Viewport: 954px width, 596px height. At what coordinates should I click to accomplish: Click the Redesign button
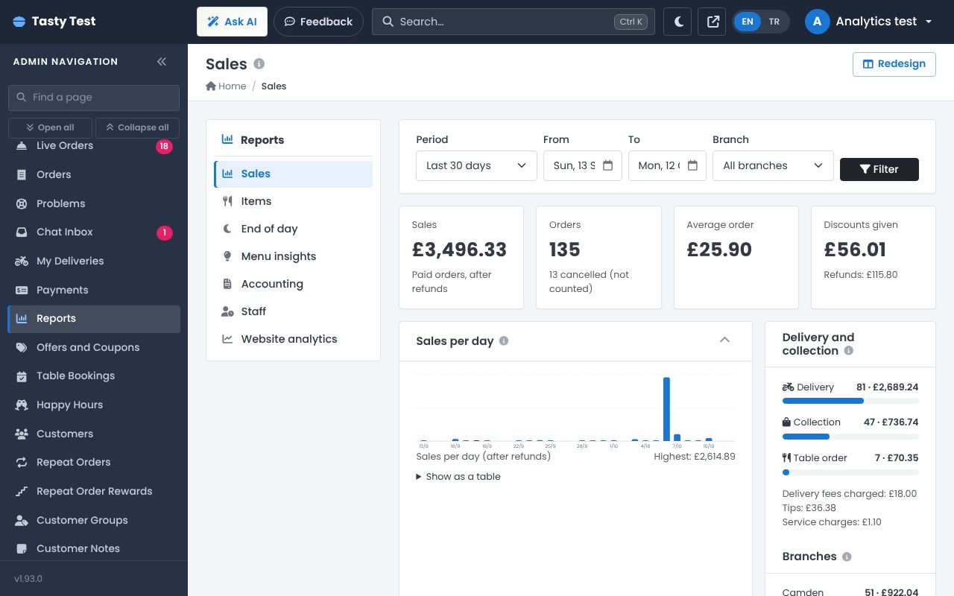894,63
